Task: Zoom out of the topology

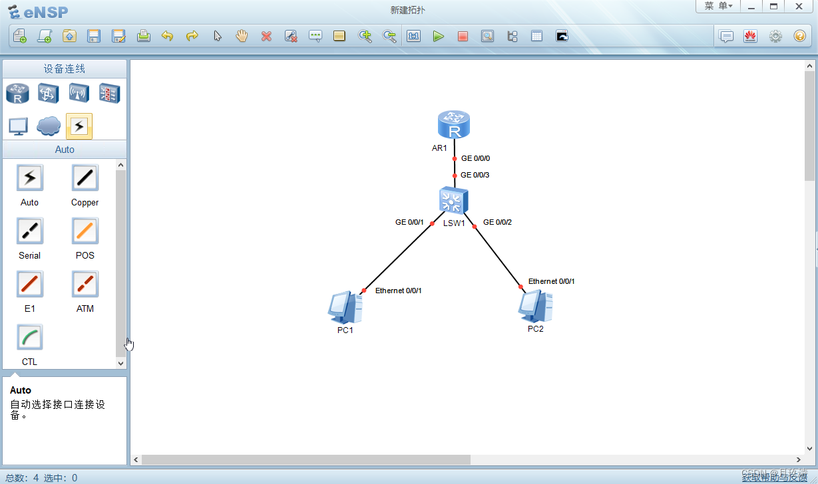Action: coord(389,36)
